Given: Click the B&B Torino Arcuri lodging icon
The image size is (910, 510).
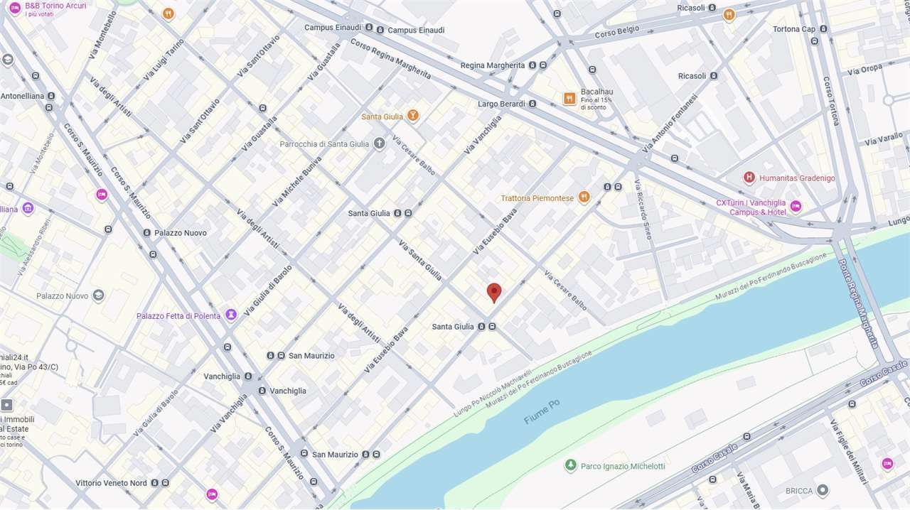Looking at the screenshot, I should (15, 8).
